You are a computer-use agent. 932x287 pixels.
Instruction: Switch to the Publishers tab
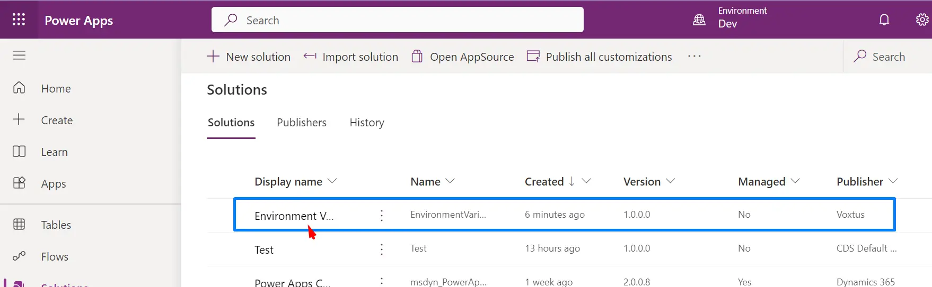302,123
